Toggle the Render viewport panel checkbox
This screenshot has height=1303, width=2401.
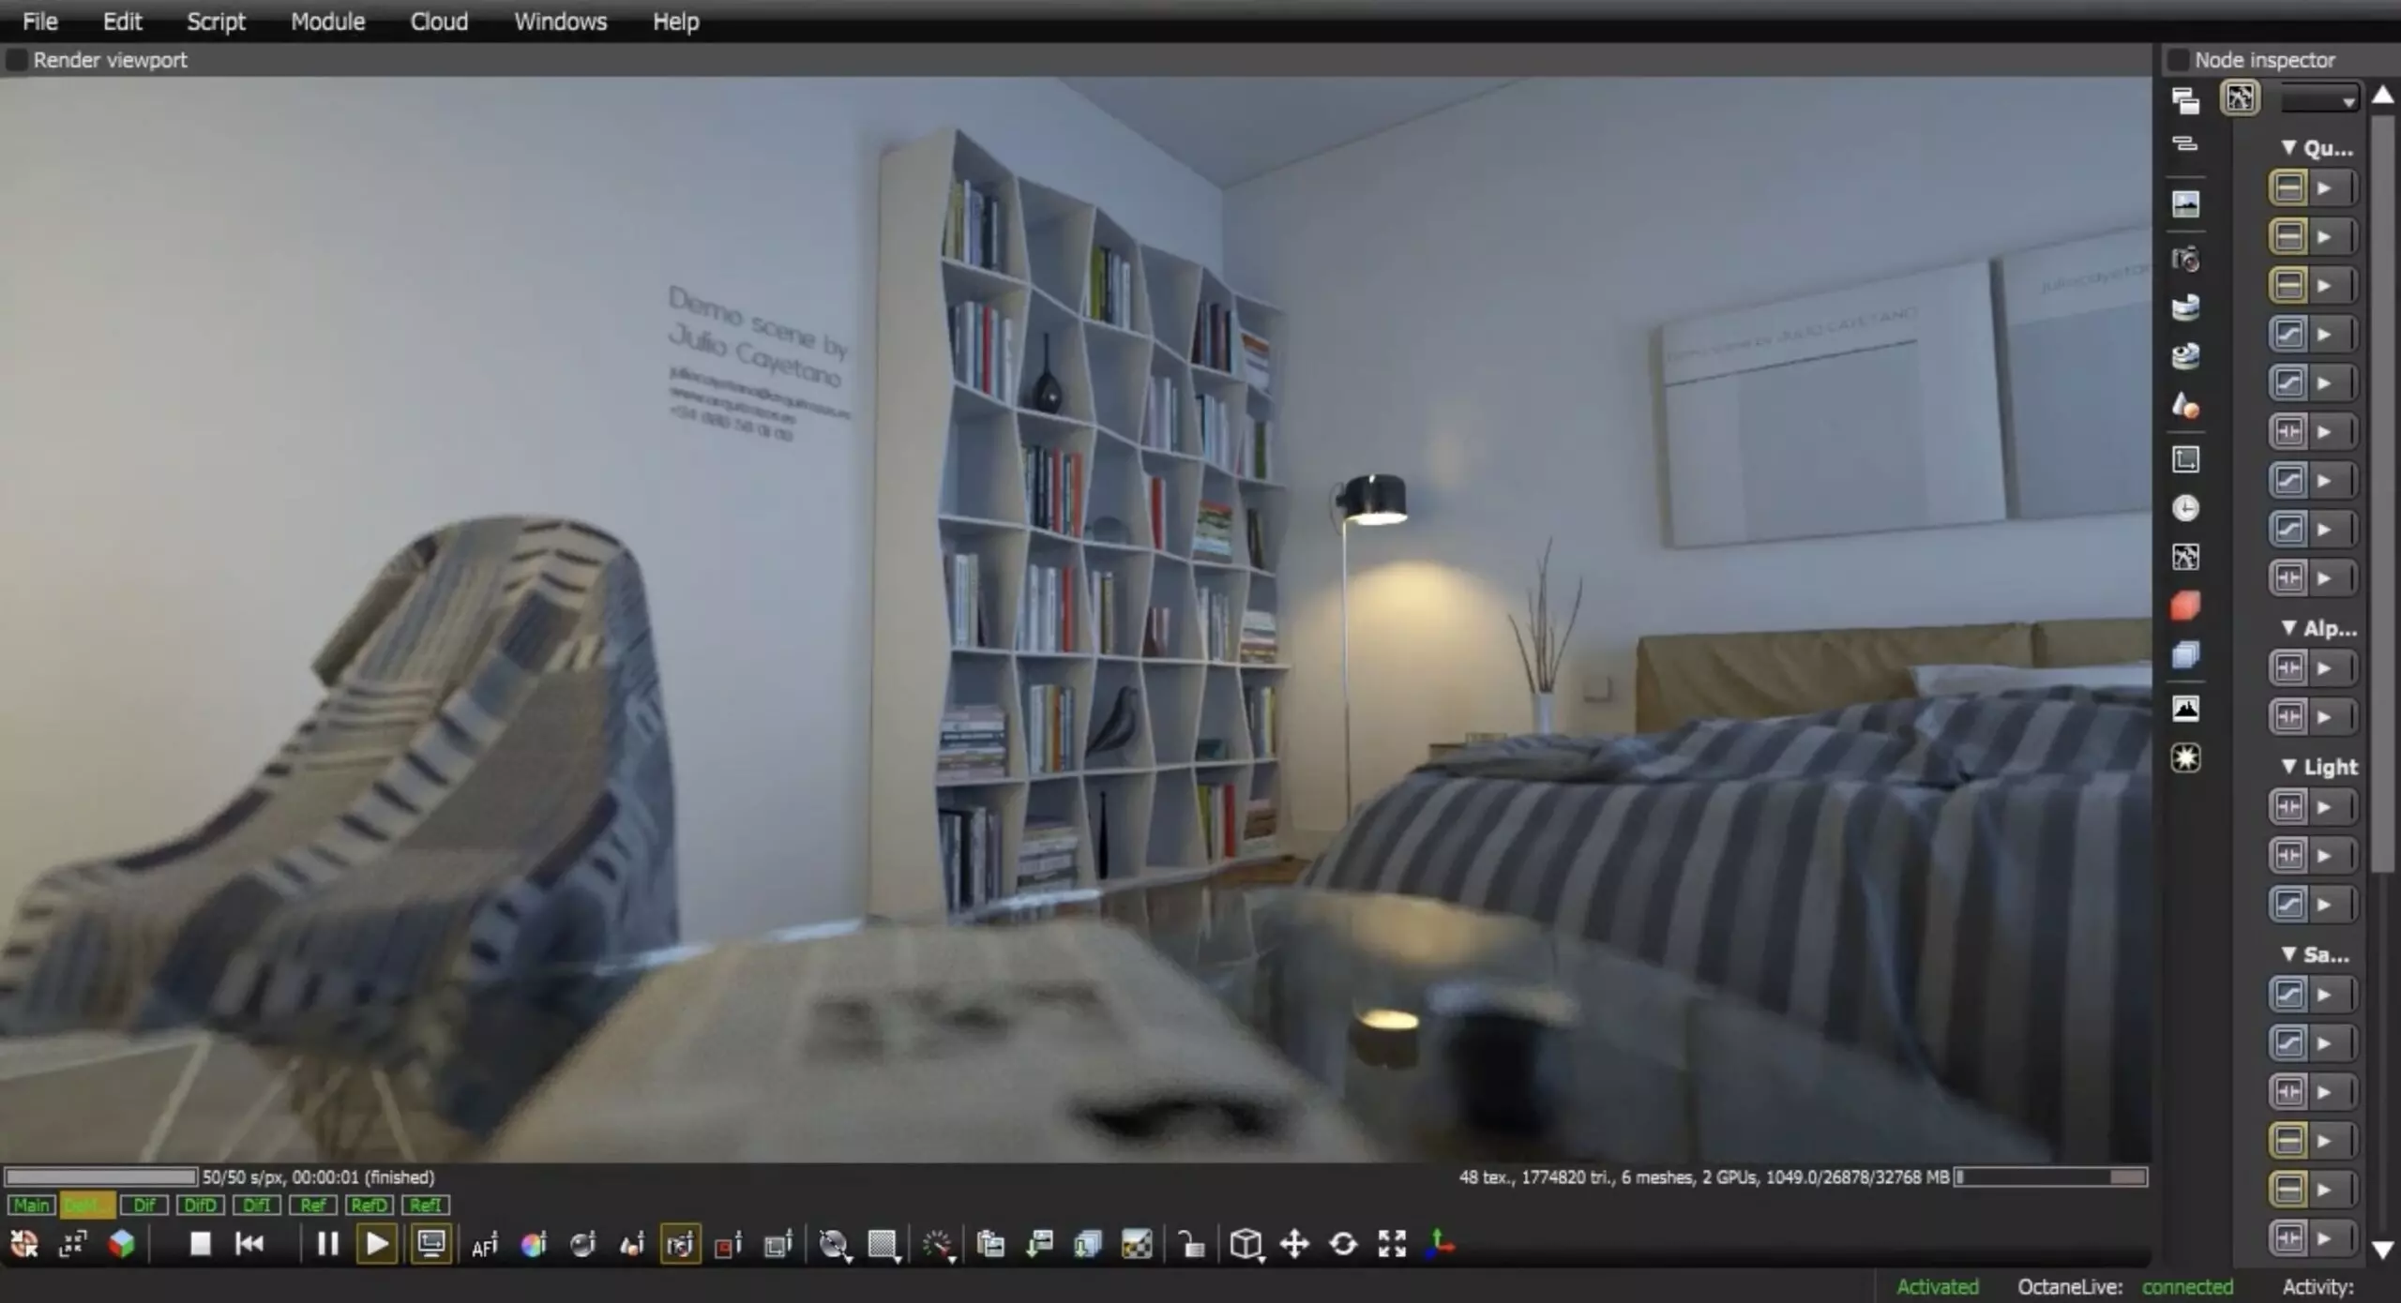tap(17, 60)
